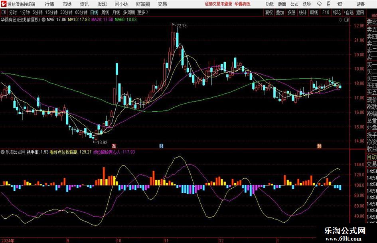Click the MA60: 18.03 indicator value
Image resolution: width=377 pixels, height=243 pixels.
[126, 20]
